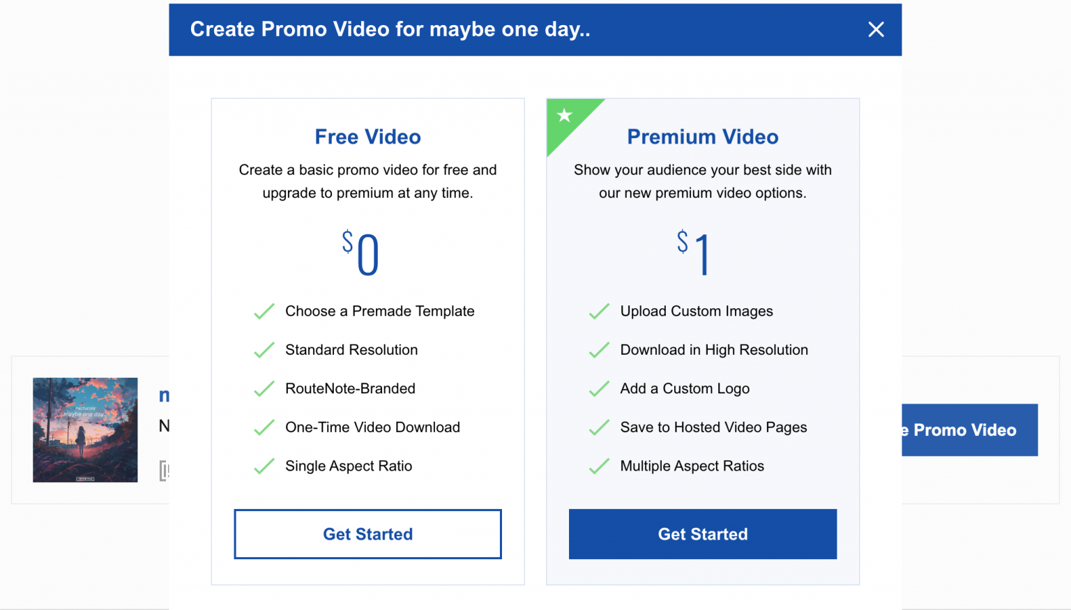Click the checkmark beside Choose a Premade Template

coord(264,311)
